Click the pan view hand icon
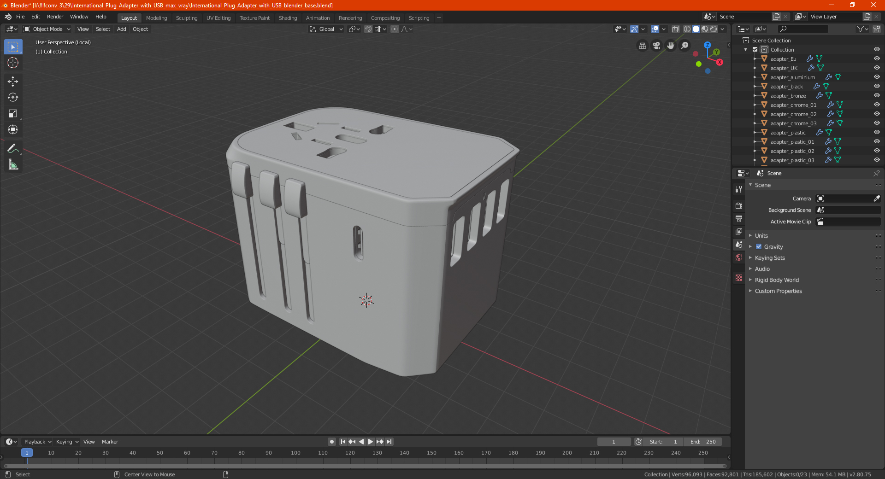The width and height of the screenshot is (885, 479). [671, 46]
